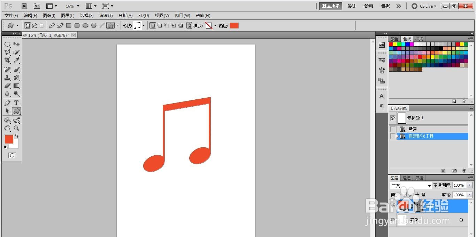The image size is (476, 237).
Task: Select the Healing Brush tool
Action: (7, 70)
